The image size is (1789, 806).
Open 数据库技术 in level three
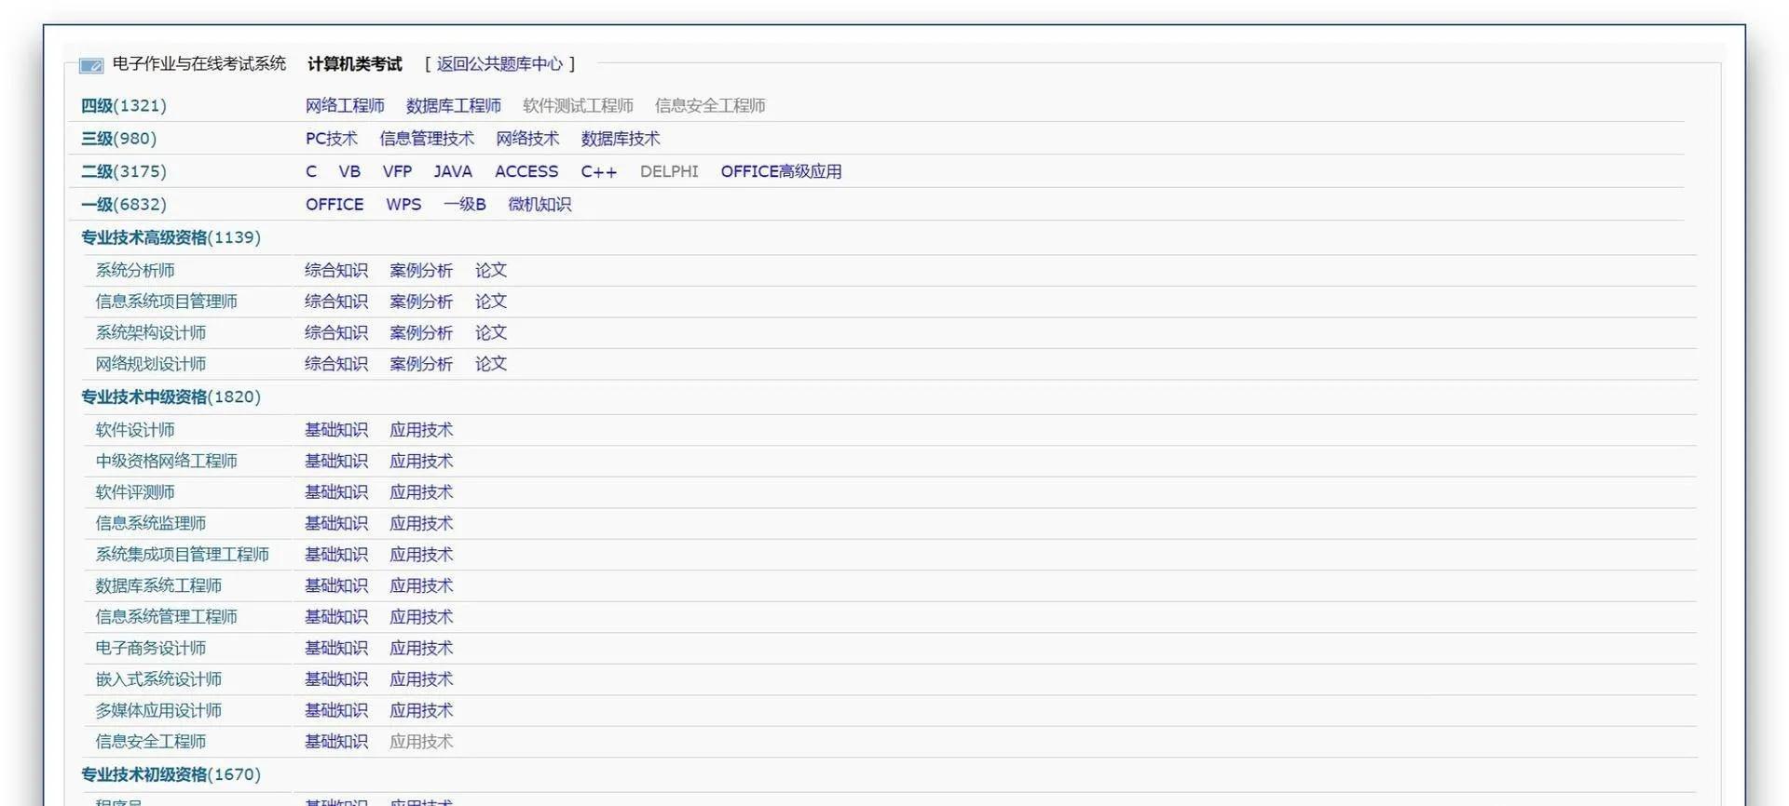pos(621,138)
